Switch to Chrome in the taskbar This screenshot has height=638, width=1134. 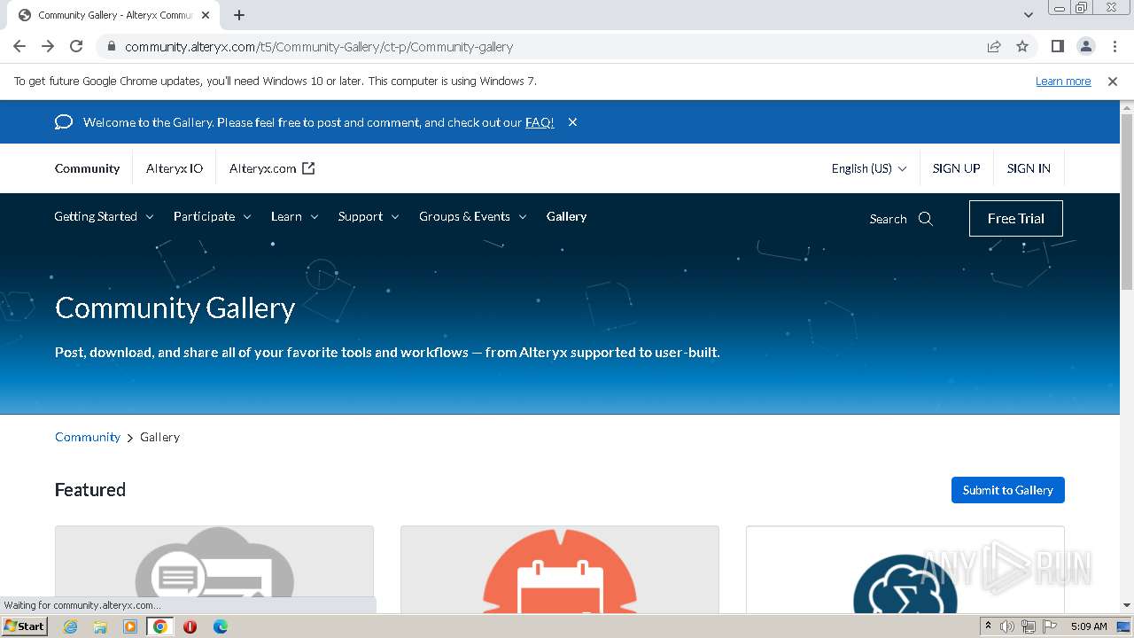159,626
